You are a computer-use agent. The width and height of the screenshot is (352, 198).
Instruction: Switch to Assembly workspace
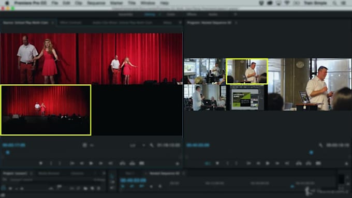coord(126,14)
